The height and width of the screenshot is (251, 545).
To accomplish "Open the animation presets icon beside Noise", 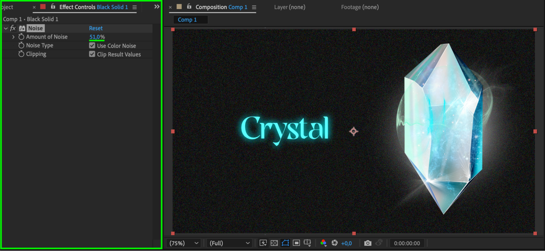I will (22, 28).
